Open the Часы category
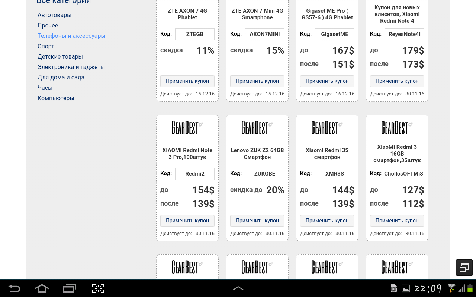The image size is (476, 297). point(45,88)
